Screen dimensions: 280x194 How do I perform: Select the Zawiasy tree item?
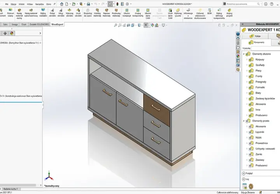(260, 160)
